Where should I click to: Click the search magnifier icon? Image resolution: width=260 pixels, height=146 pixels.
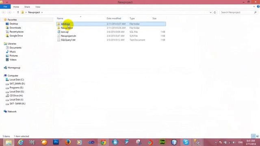256,13
